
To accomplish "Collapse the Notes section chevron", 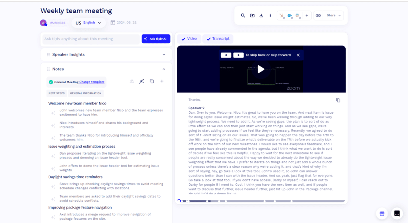I will tap(164, 69).
